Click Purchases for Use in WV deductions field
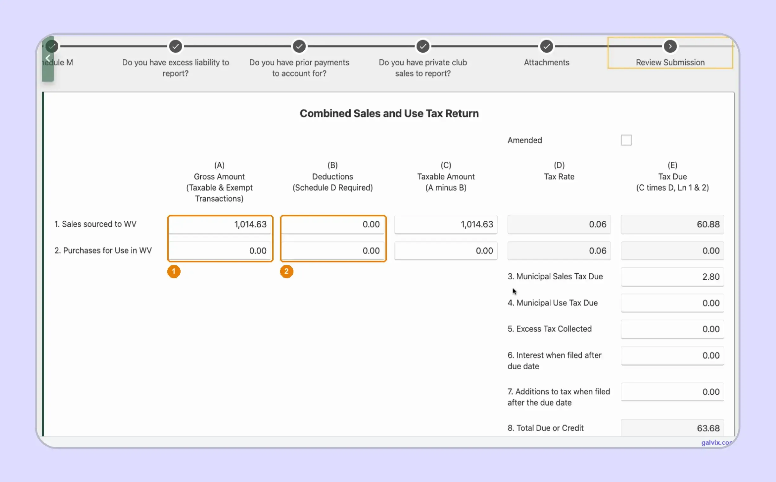The width and height of the screenshot is (776, 482). [333, 251]
